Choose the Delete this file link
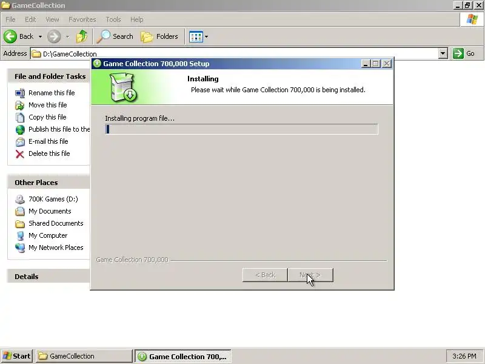 pyautogui.click(x=49, y=153)
